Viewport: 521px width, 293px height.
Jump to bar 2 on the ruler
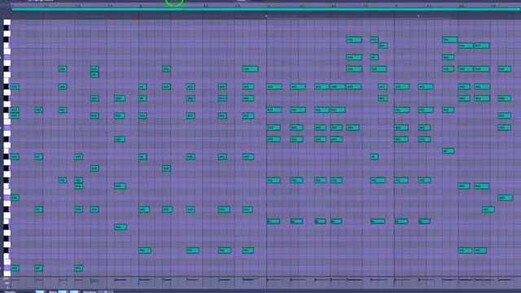click(140, 6)
